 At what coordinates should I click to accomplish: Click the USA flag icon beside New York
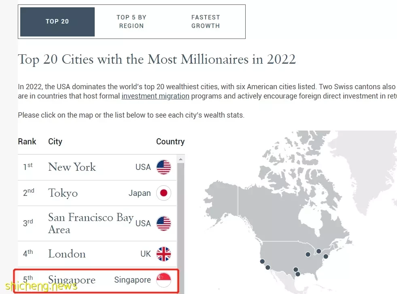point(163,167)
